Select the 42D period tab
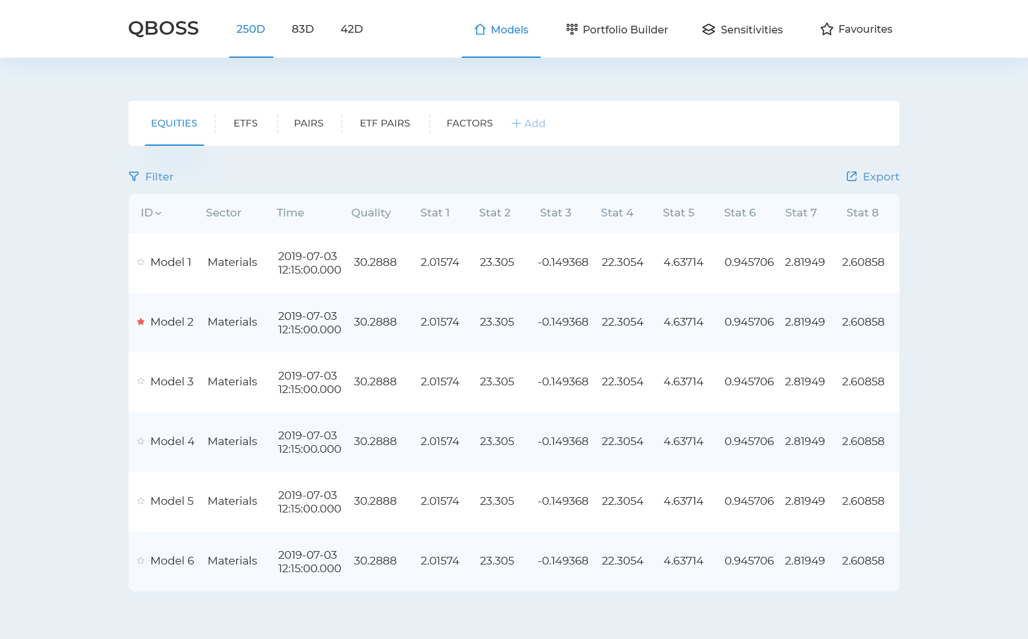This screenshot has height=639, width=1028. 351,30
